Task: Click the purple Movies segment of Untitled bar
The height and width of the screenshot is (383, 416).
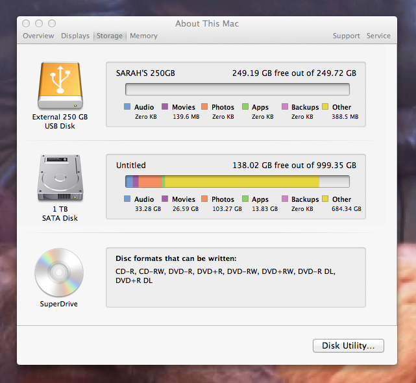Action: click(136, 182)
